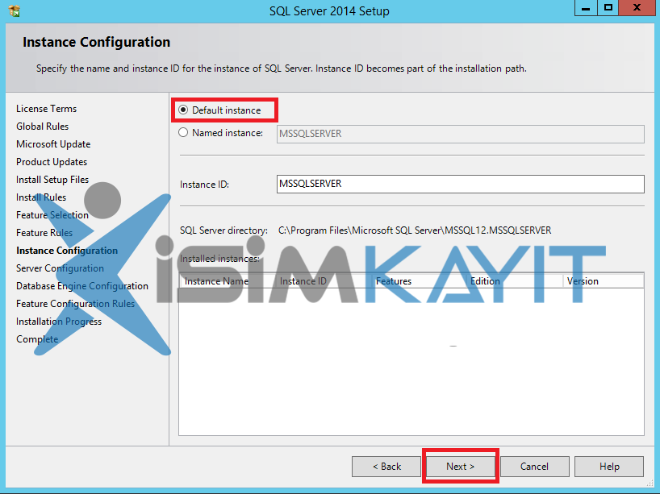The width and height of the screenshot is (660, 494).
Task: Click the Instance ID input field
Action: pyautogui.click(x=460, y=185)
